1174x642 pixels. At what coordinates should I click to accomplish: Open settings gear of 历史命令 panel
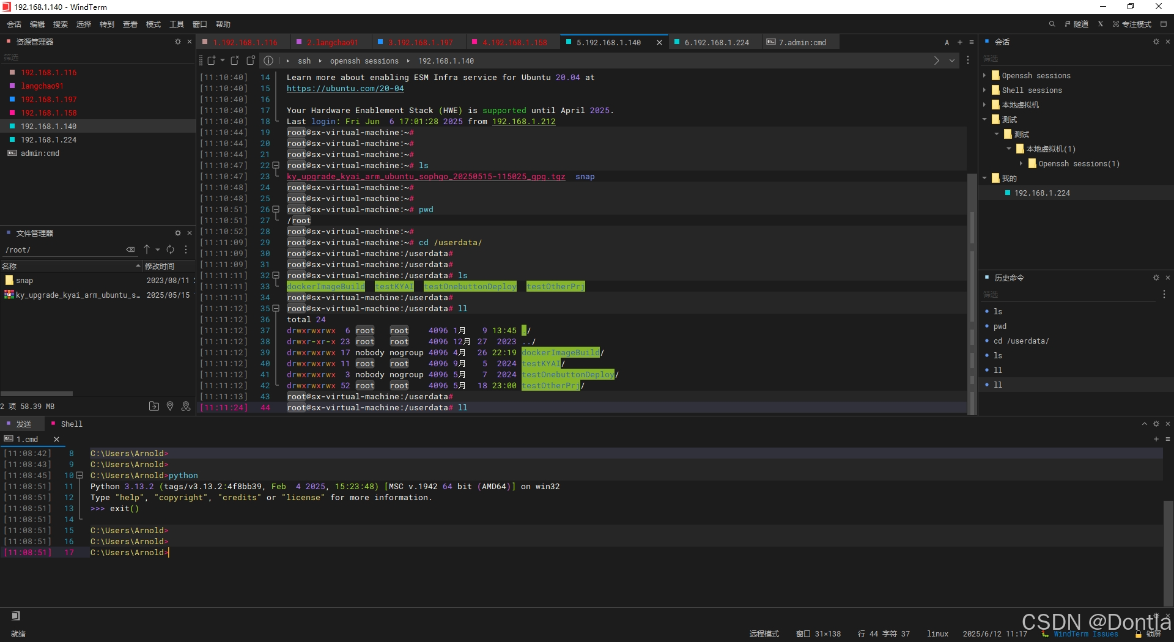[1156, 278]
